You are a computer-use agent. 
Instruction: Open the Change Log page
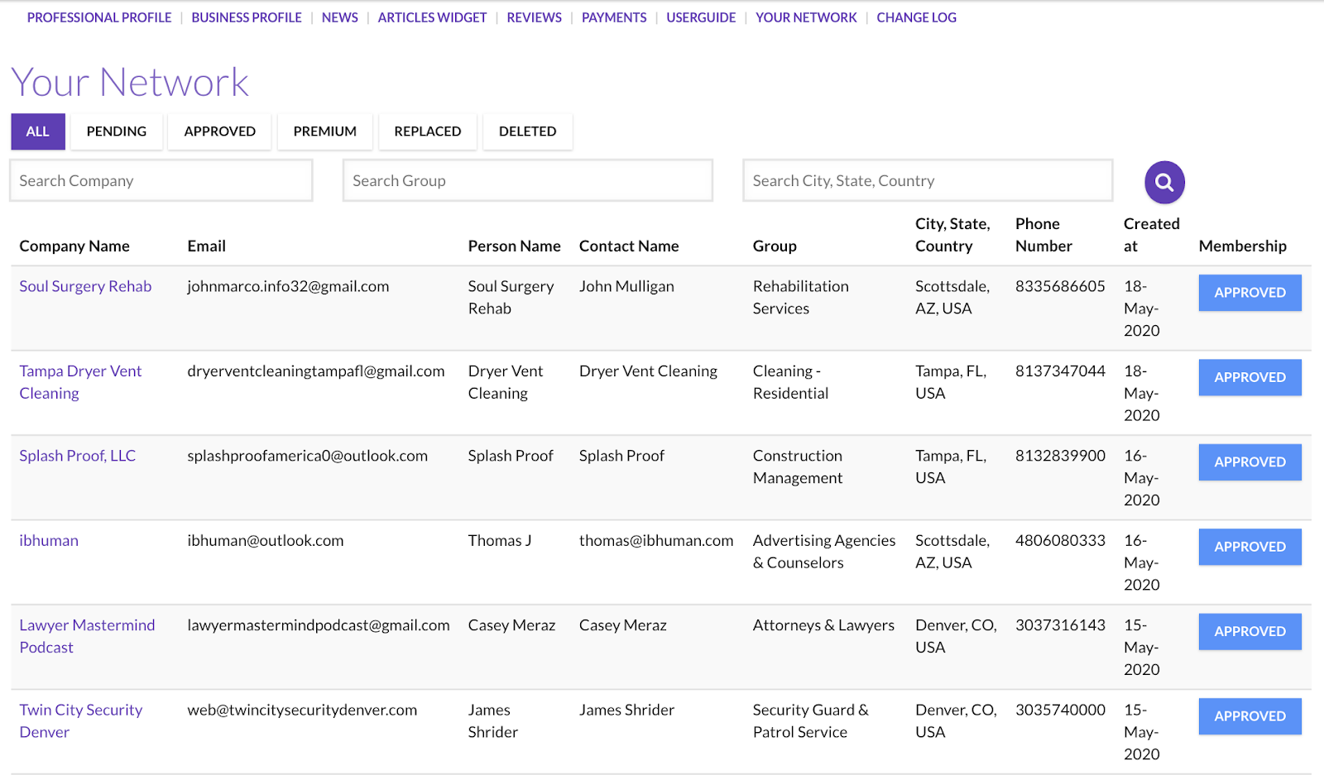[x=916, y=17]
